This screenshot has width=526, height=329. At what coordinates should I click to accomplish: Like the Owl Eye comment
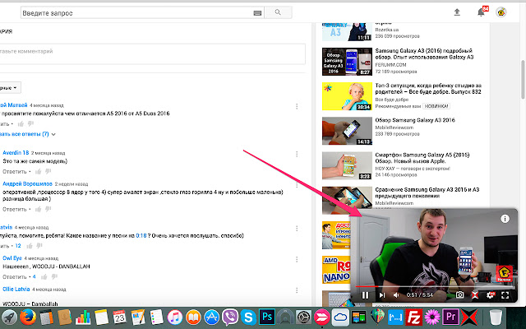(x=44, y=277)
